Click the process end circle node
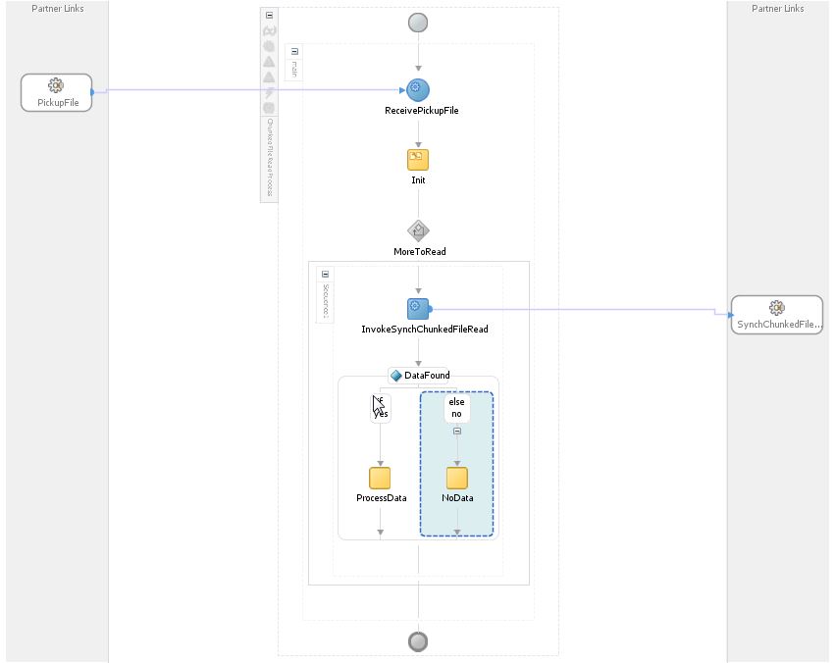 [x=418, y=641]
